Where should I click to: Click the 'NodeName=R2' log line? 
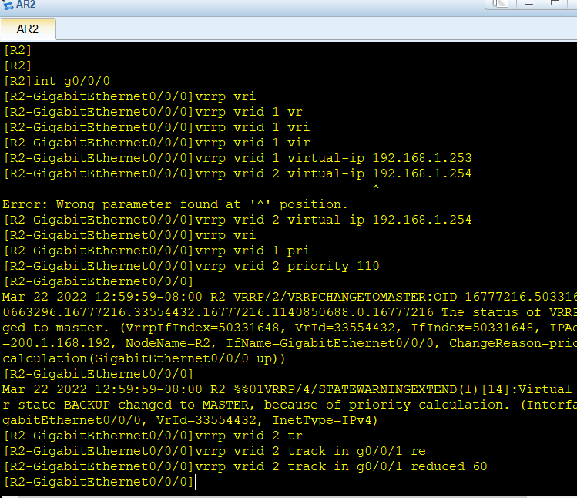288,343
